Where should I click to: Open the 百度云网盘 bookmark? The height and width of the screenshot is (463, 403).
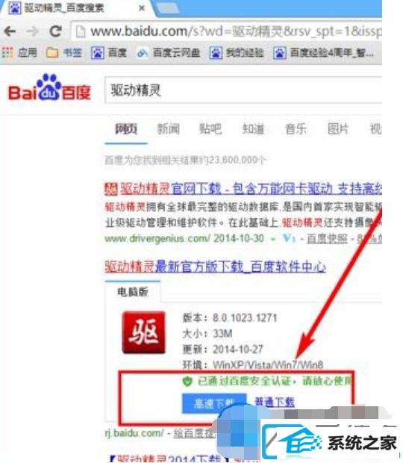[x=169, y=53]
